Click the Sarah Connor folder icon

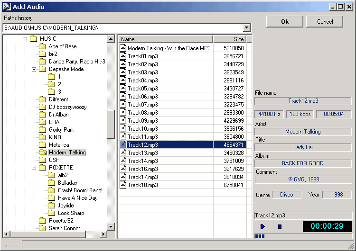42,228
